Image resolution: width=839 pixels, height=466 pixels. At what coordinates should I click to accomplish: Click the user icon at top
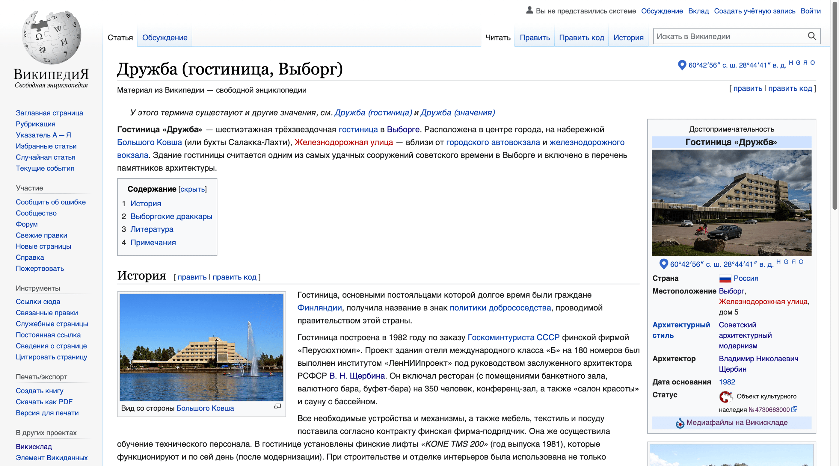tap(529, 10)
